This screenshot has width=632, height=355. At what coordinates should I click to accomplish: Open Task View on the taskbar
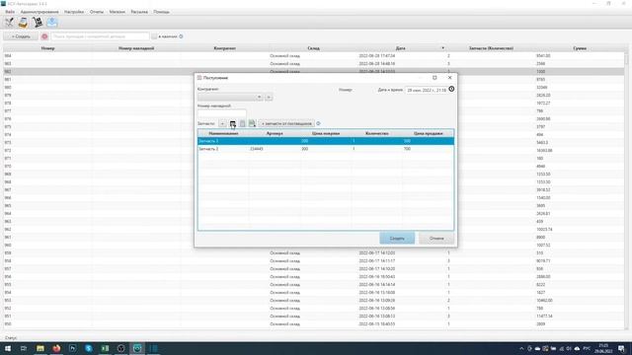click(24, 348)
